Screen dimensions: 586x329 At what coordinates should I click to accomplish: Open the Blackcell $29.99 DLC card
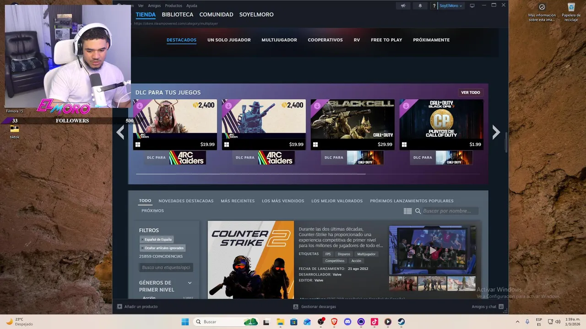pos(353,124)
